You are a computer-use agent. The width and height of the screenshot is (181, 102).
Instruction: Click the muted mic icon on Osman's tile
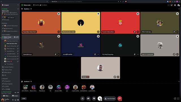coord(115,77)
